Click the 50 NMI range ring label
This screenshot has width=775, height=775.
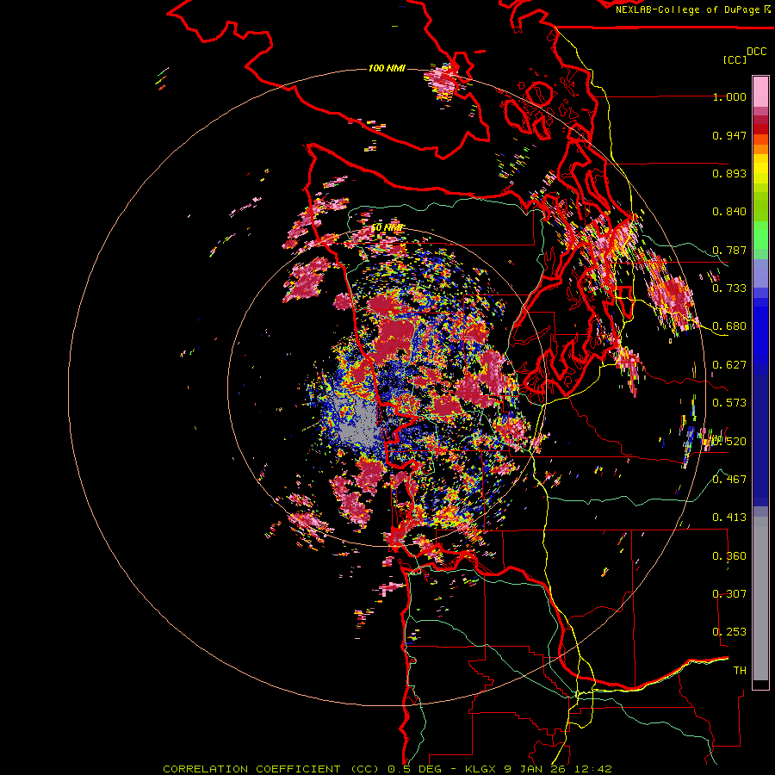point(387,227)
